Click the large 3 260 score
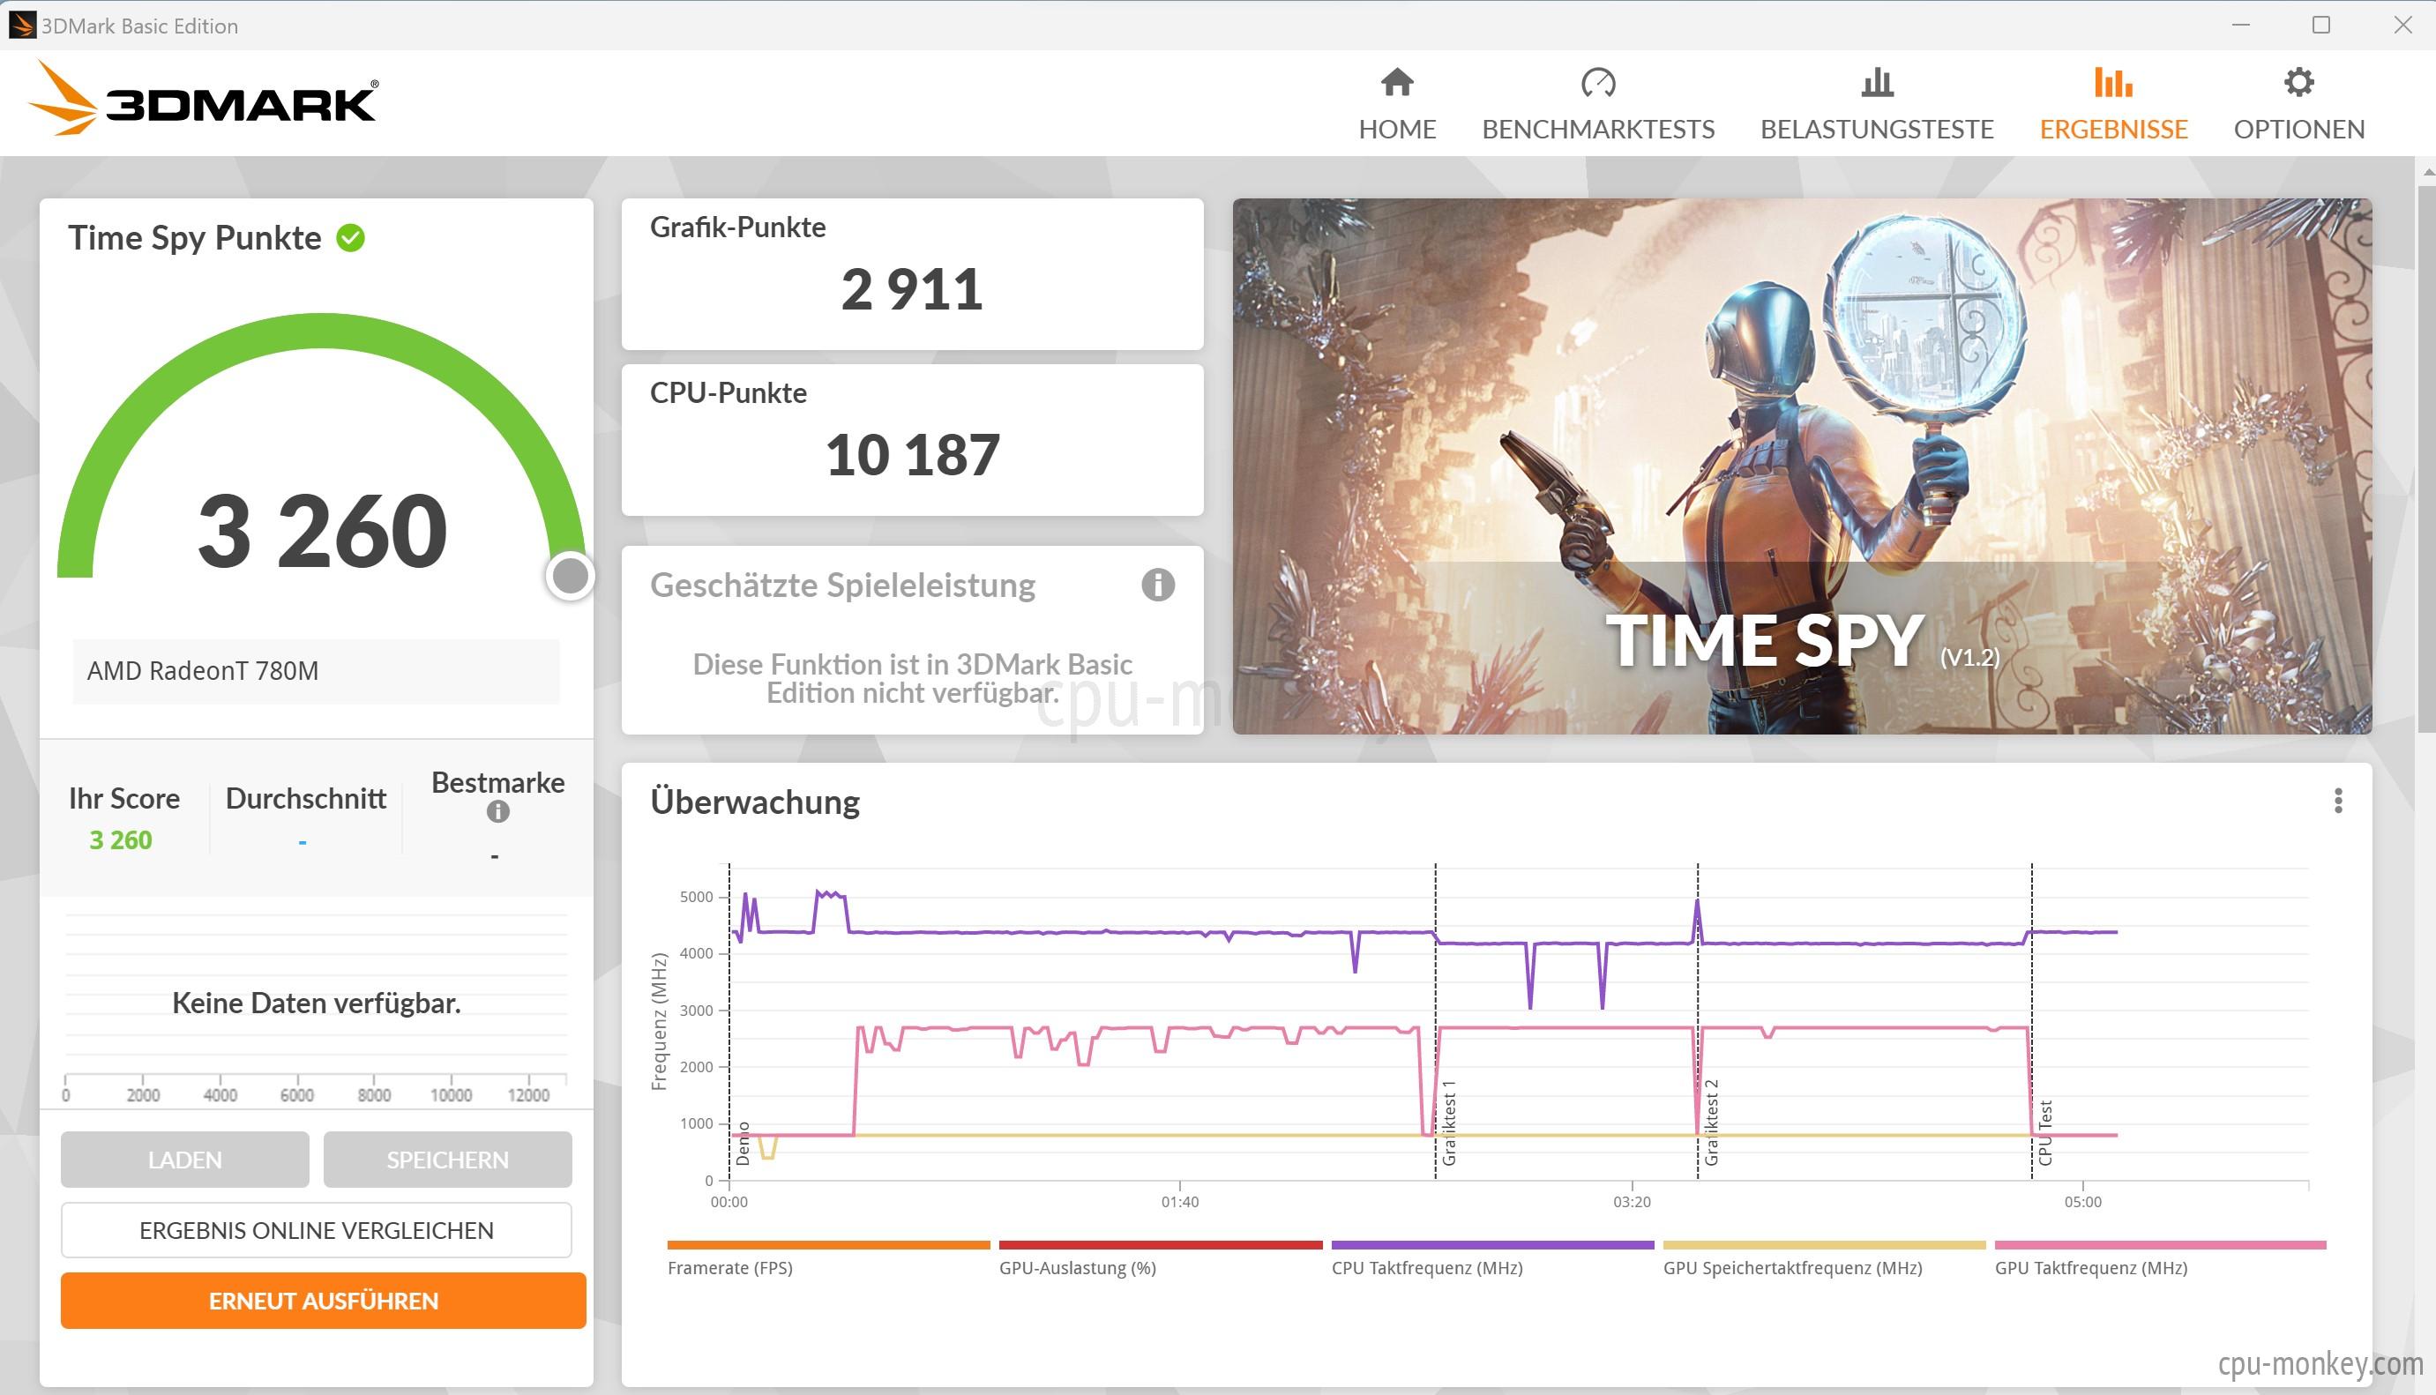Image resolution: width=2436 pixels, height=1395 pixels. click(x=322, y=530)
